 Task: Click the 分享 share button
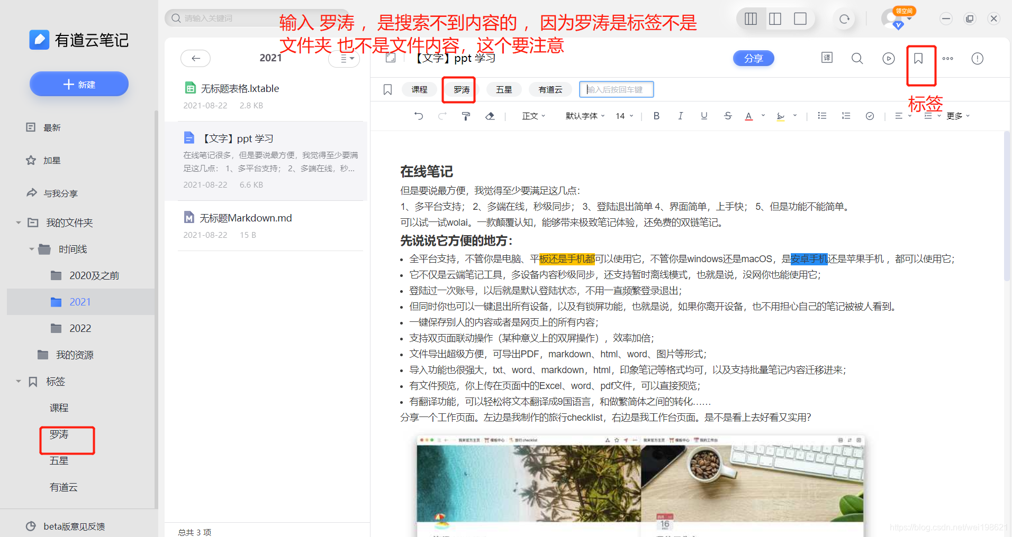754,58
